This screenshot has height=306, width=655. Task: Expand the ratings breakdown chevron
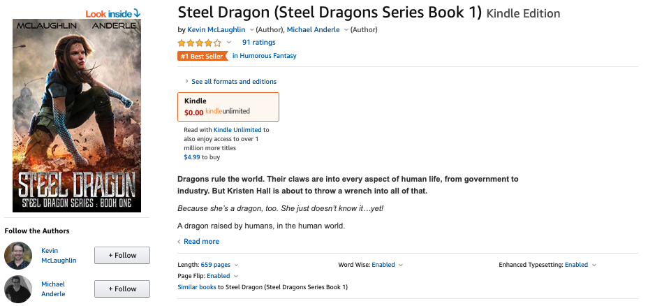[229, 43]
